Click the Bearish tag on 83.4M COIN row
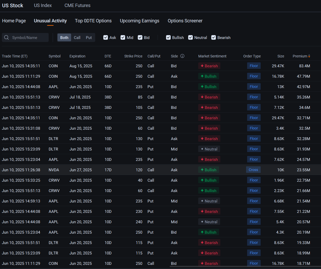The width and height of the screenshot is (321, 269). click(x=209, y=66)
